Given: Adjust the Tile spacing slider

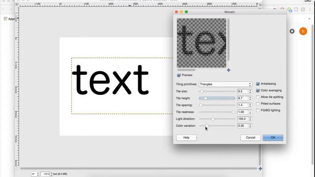Looking at the screenshot, I should coord(217,105).
